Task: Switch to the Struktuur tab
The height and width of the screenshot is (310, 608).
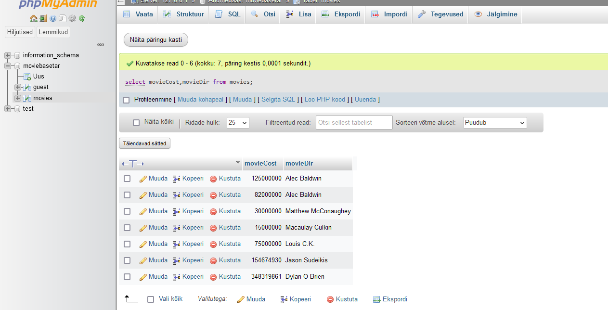Action: pyautogui.click(x=183, y=14)
